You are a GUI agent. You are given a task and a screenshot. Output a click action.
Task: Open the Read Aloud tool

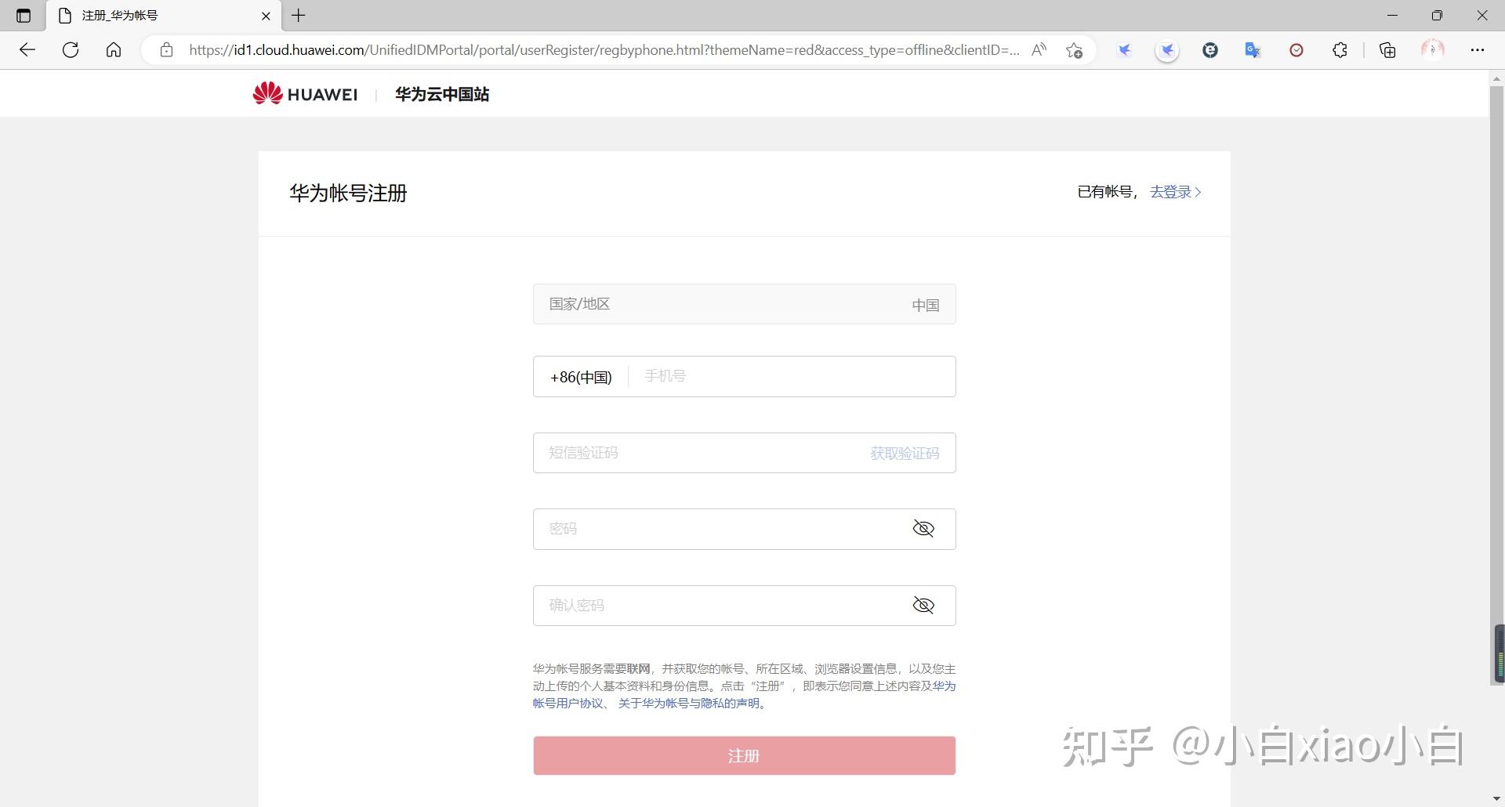point(1039,50)
